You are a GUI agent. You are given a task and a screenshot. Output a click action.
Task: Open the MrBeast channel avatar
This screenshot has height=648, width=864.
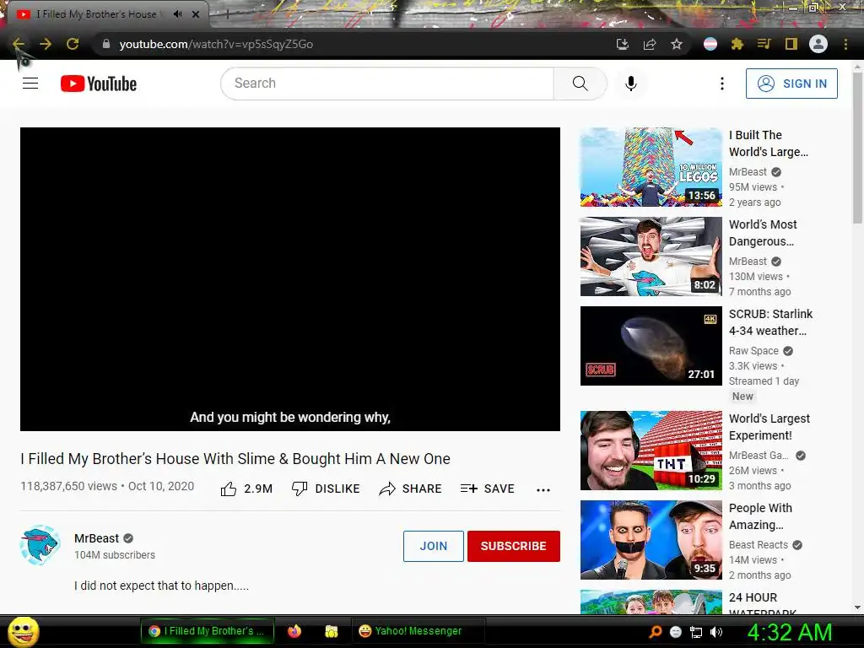(x=40, y=545)
